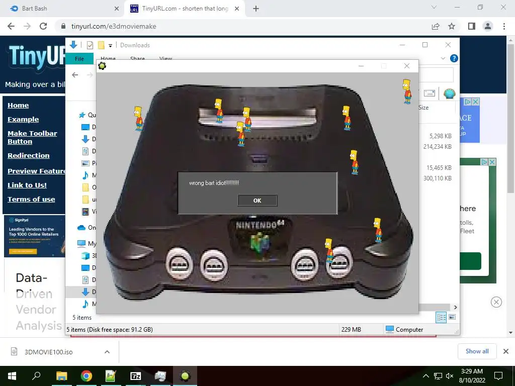This screenshot has width=515, height=386.
Task: Select the OneDrive cloud in navigation pane
Action: click(81, 228)
